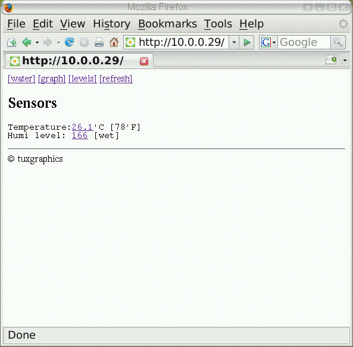Viewport: 353px width, 347px height.
Task: Reload the page with the blue refresh icon
Action: [x=69, y=42]
